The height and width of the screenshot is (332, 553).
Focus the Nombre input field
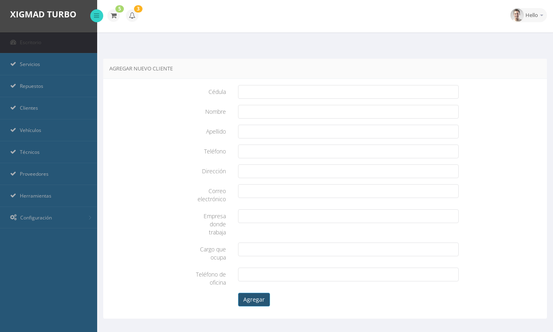pos(348,112)
